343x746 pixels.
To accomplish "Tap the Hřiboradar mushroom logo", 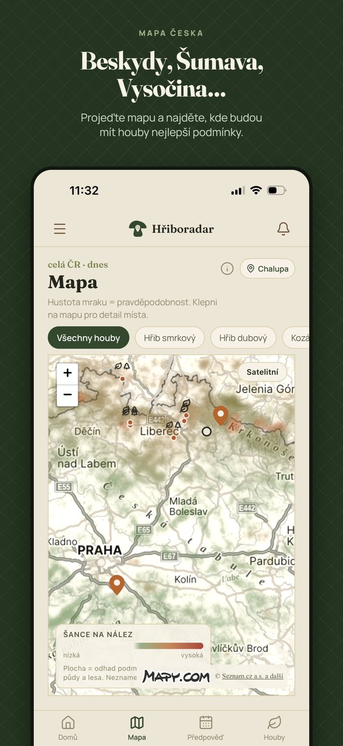I will (138, 229).
